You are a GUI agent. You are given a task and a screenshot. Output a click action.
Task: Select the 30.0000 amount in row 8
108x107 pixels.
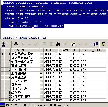tap(71, 81)
